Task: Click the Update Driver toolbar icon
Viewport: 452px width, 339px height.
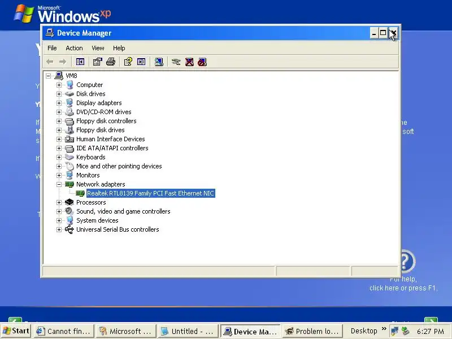Action: click(176, 62)
